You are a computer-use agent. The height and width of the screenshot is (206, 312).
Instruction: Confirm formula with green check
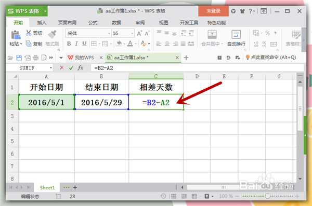(x=71, y=68)
